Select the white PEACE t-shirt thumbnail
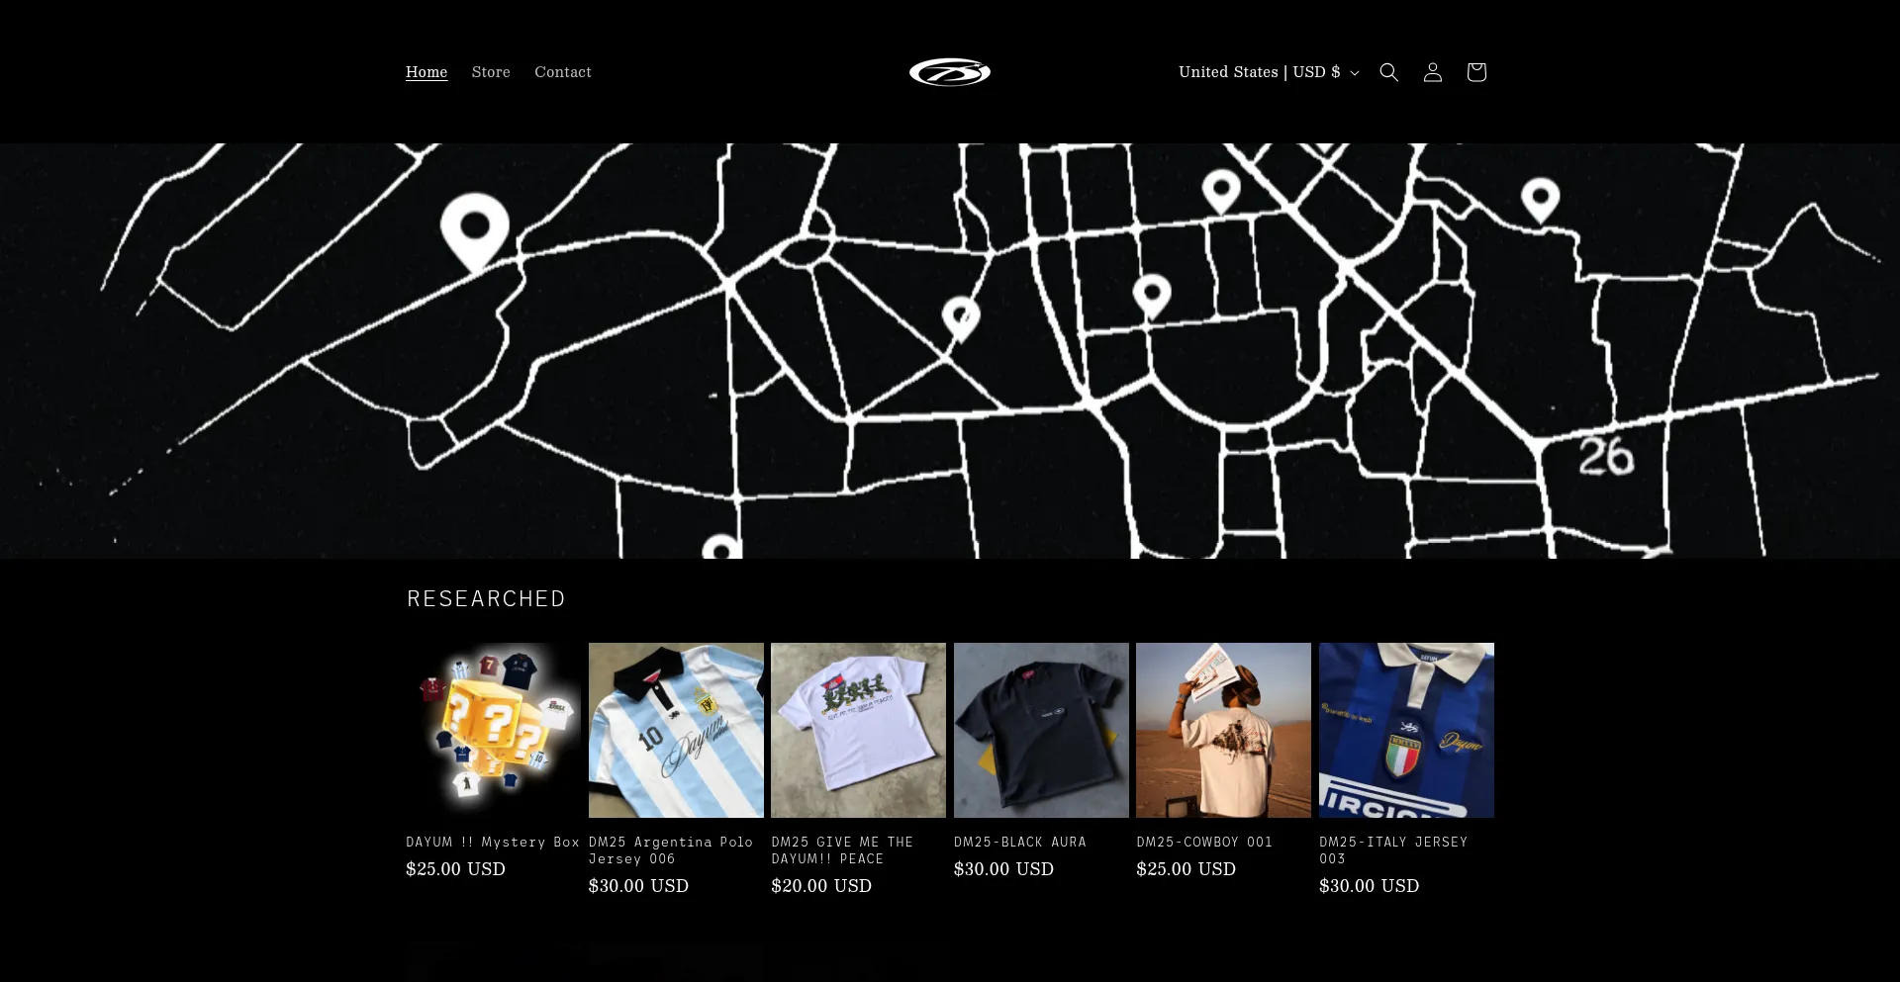1900x982 pixels. click(858, 730)
